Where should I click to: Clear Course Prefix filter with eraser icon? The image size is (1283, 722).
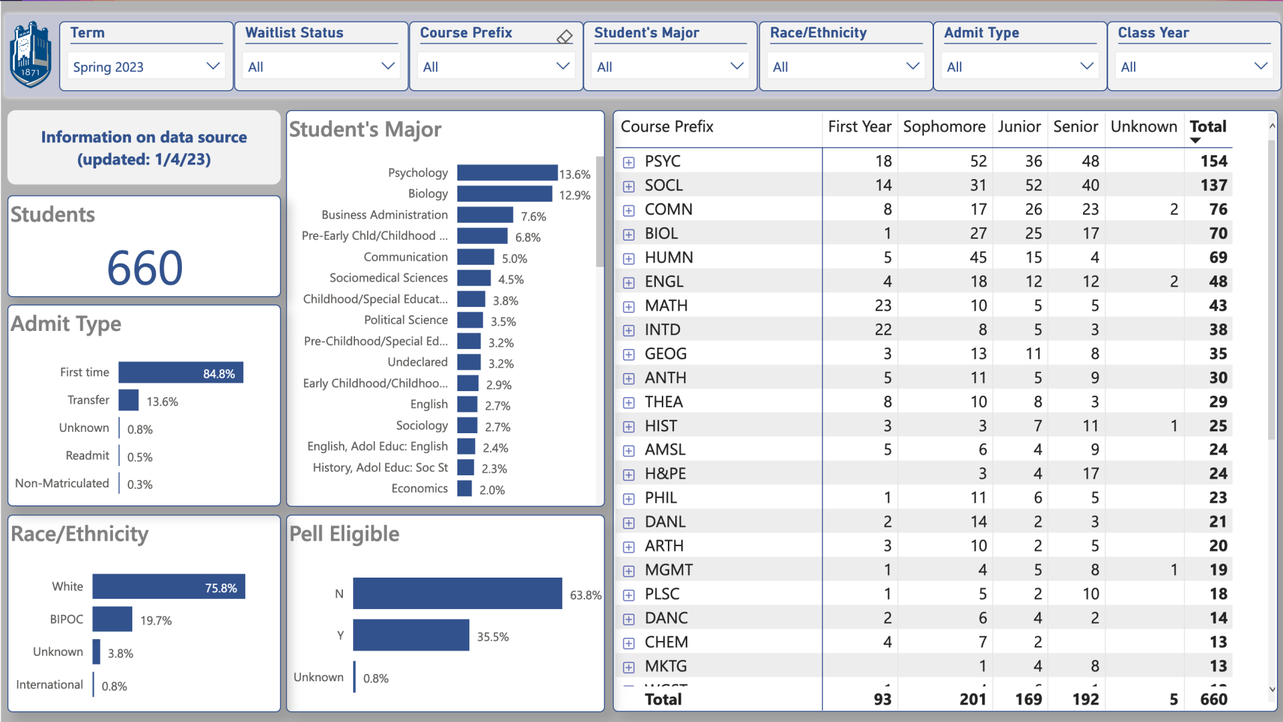(564, 37)
